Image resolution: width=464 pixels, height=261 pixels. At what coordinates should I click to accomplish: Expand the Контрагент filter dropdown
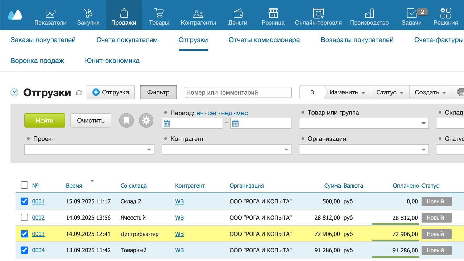(286, 149)
